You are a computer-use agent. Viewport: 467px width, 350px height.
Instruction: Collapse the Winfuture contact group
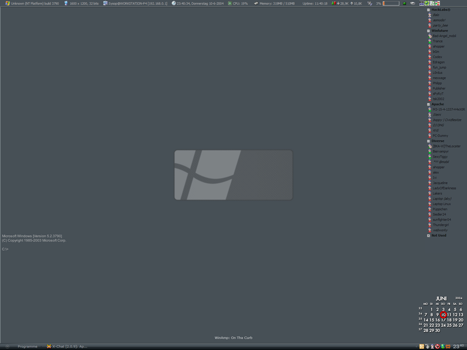tap(428, 31)
